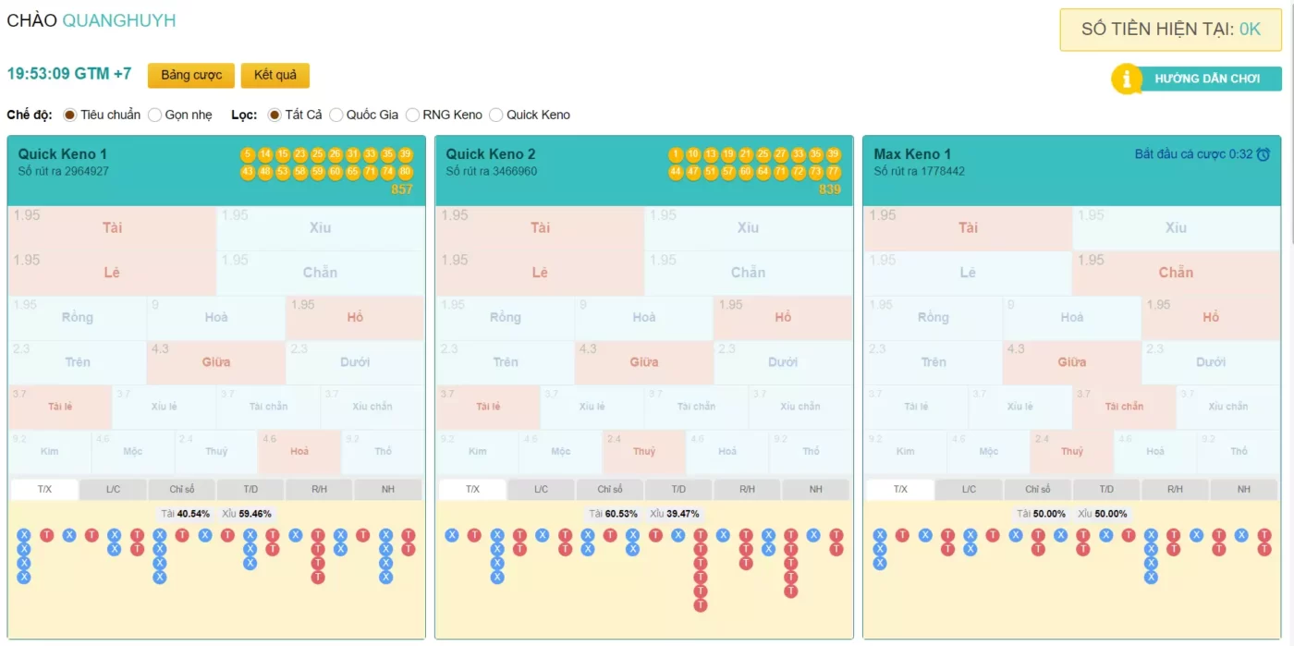This screenshot has height=646, width=1294.
Task: Open the Hướng dẫn chơi guide
Action: coord(1196,79)
